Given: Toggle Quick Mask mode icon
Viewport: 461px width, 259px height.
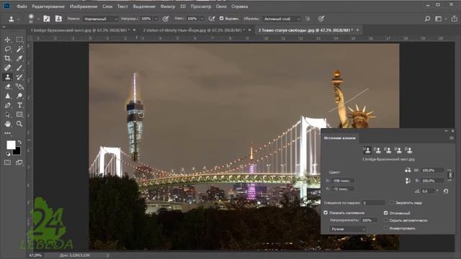Looking at the screenshot, I should [x=8, y=163].
